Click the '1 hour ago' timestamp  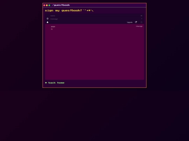point(139,26)
